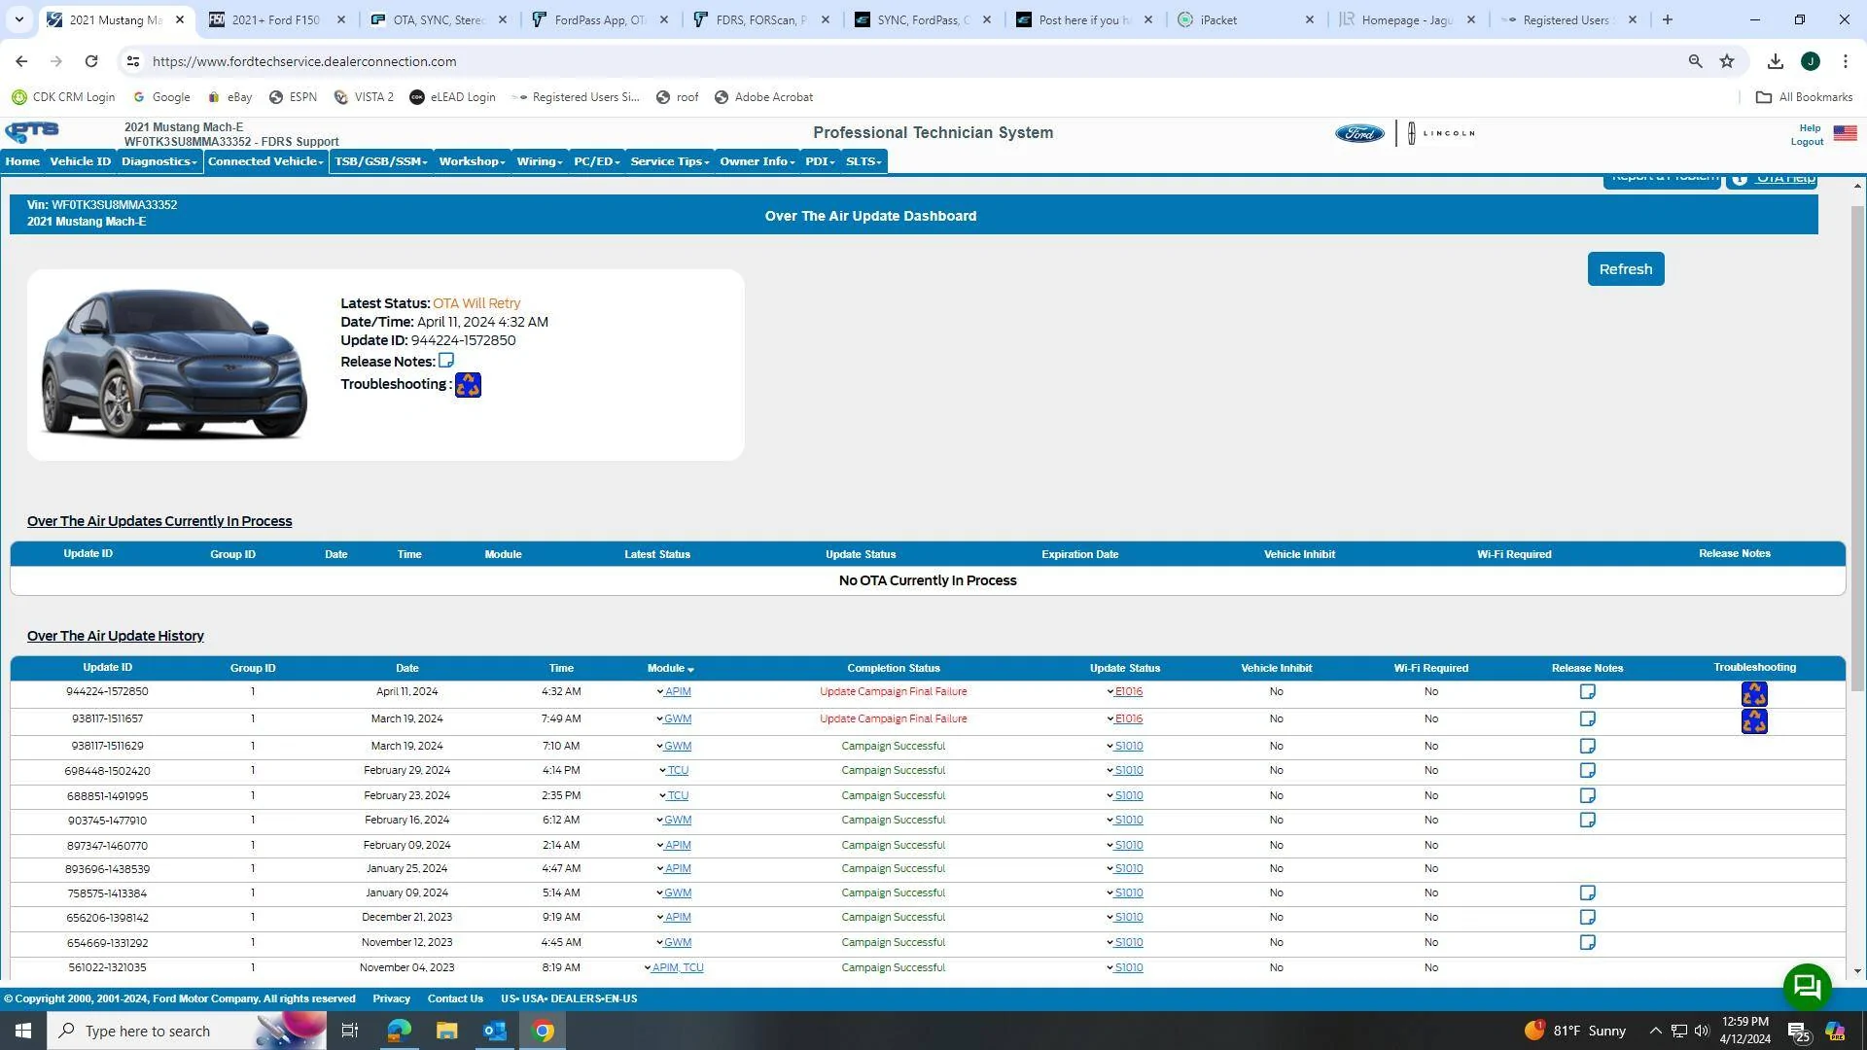Sort history by the Module column
This screenshot has width=1867, height=1050.
point(670,669)
